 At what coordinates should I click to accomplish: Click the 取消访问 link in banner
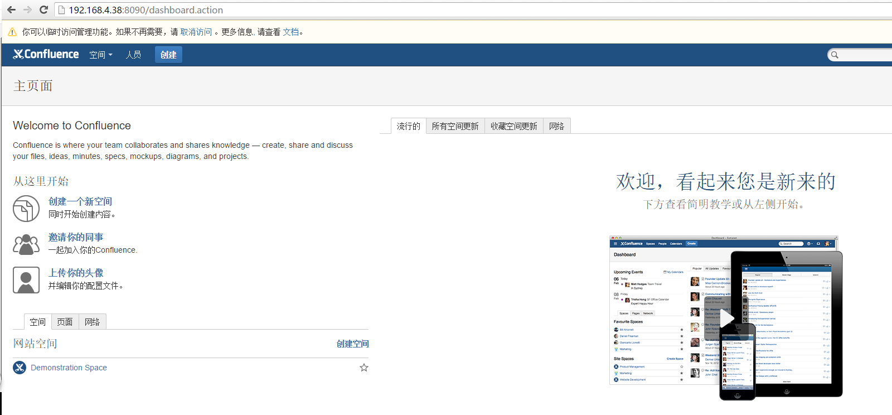coord(196,32)
